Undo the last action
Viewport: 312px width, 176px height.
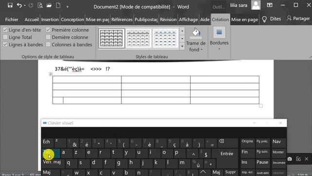pyautogui.click(x=19, y=5)
